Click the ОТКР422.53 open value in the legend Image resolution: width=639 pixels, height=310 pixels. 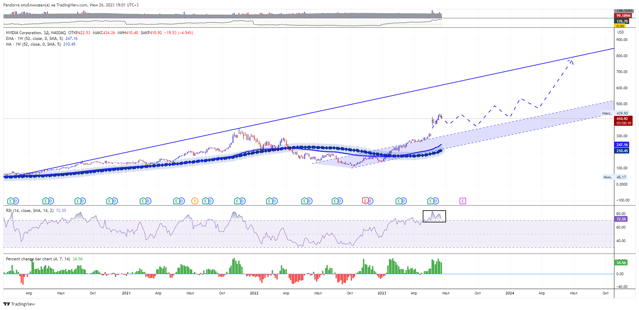pyautogui.click(x=79, y=33)
